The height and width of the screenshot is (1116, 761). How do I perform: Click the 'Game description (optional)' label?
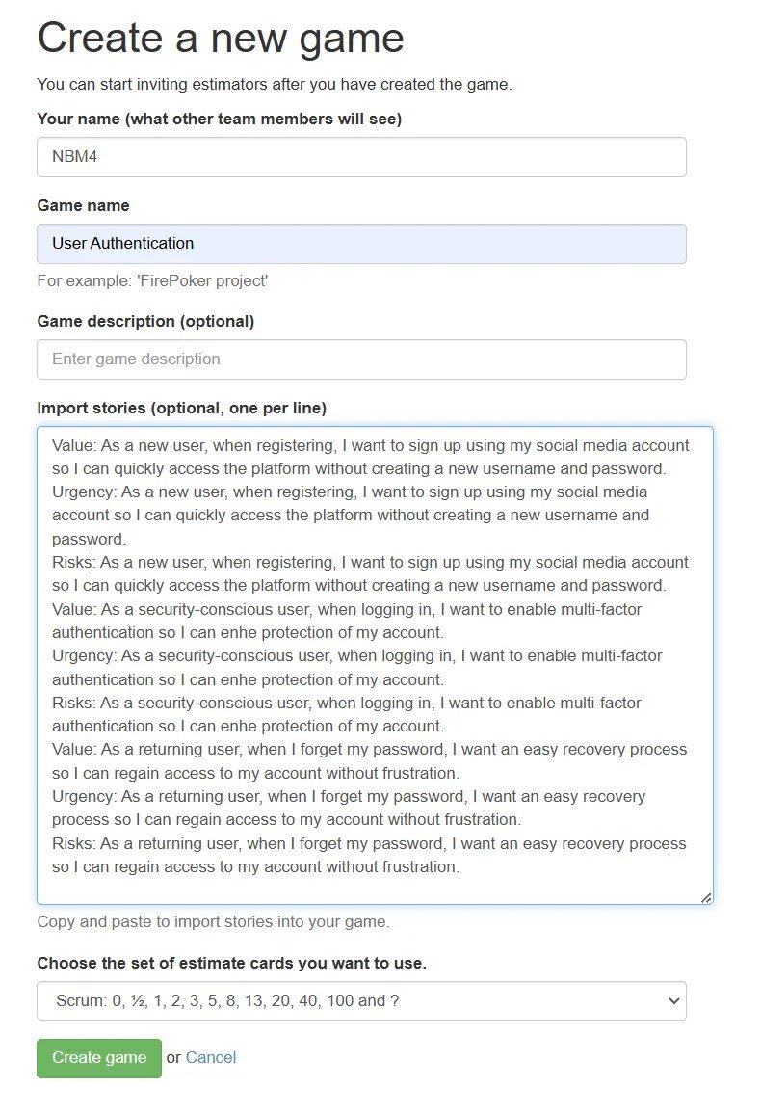point(145,322)
